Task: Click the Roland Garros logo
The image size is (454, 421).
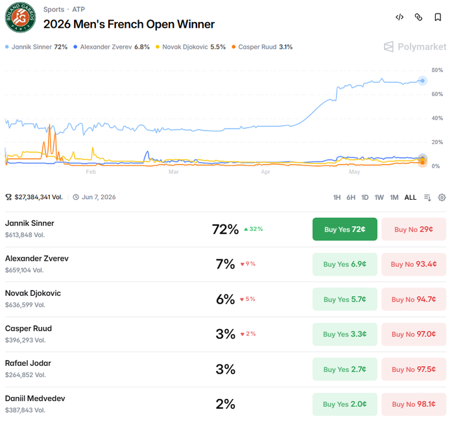Action: [x=20, y=18]
